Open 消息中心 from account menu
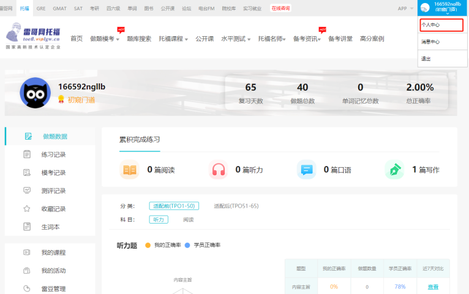The width and height of the screenshot is (469, 294). tap(443, 42)
